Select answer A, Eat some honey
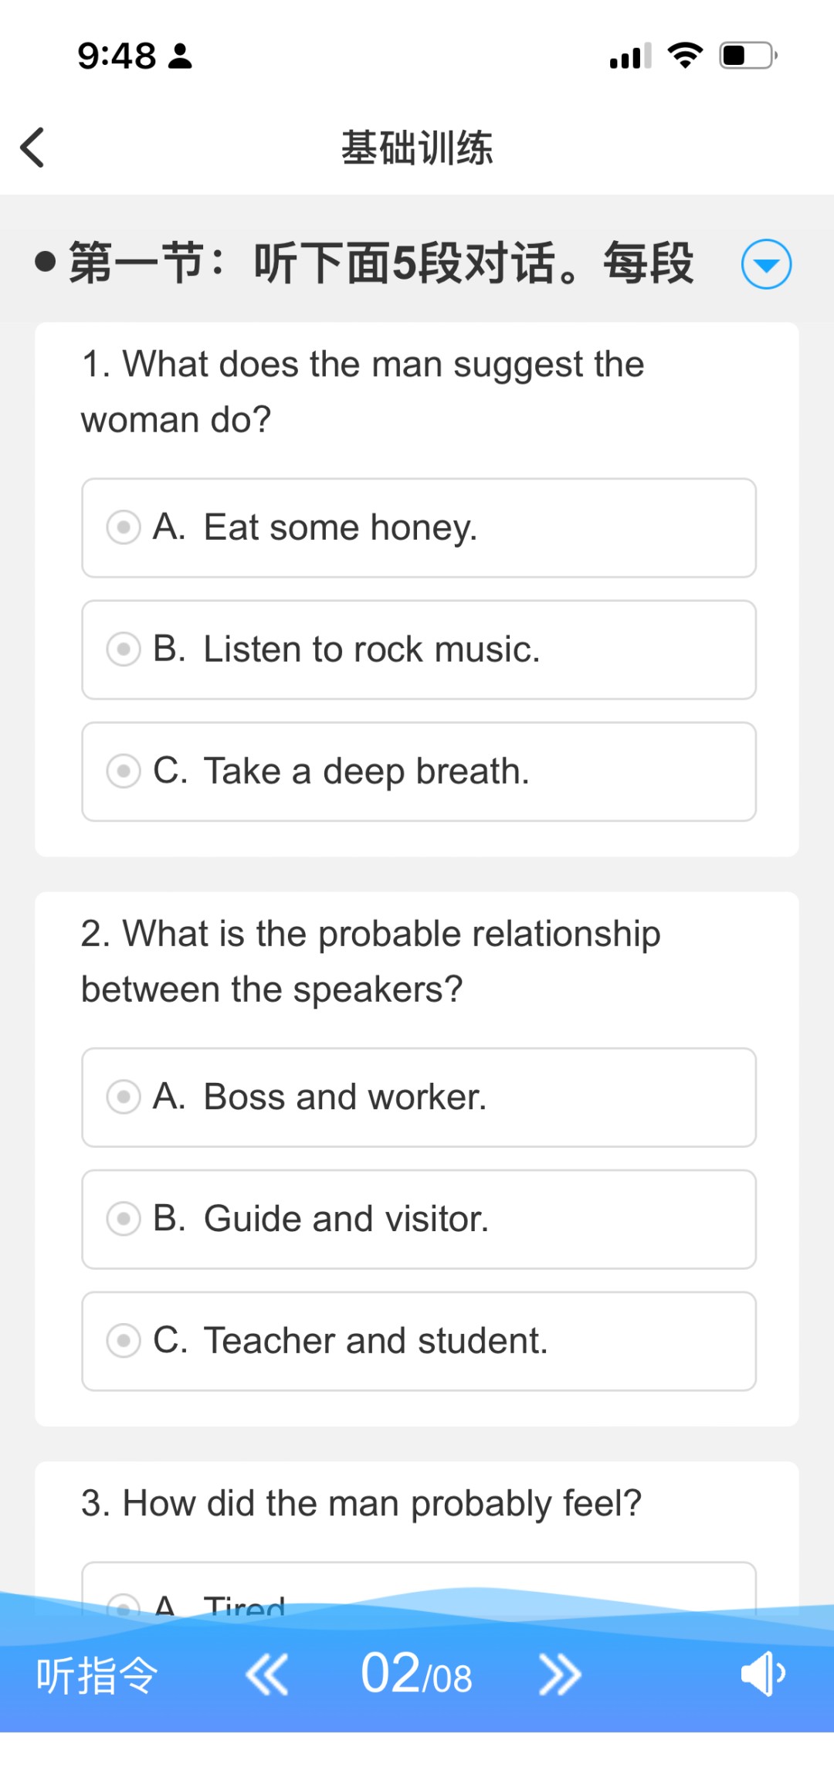Viewport: 834px width, 1768px height. pos(419,528)
